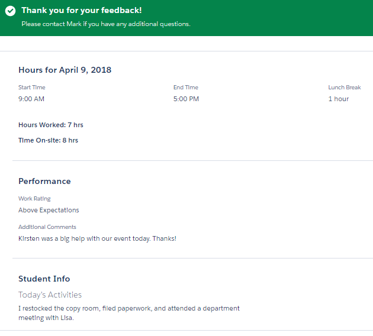Image resolution: width=373 pixels, height=336 pixels.
Task: Click the 'Thank you for your feedback!' heading
Action: tap(82, 10)
